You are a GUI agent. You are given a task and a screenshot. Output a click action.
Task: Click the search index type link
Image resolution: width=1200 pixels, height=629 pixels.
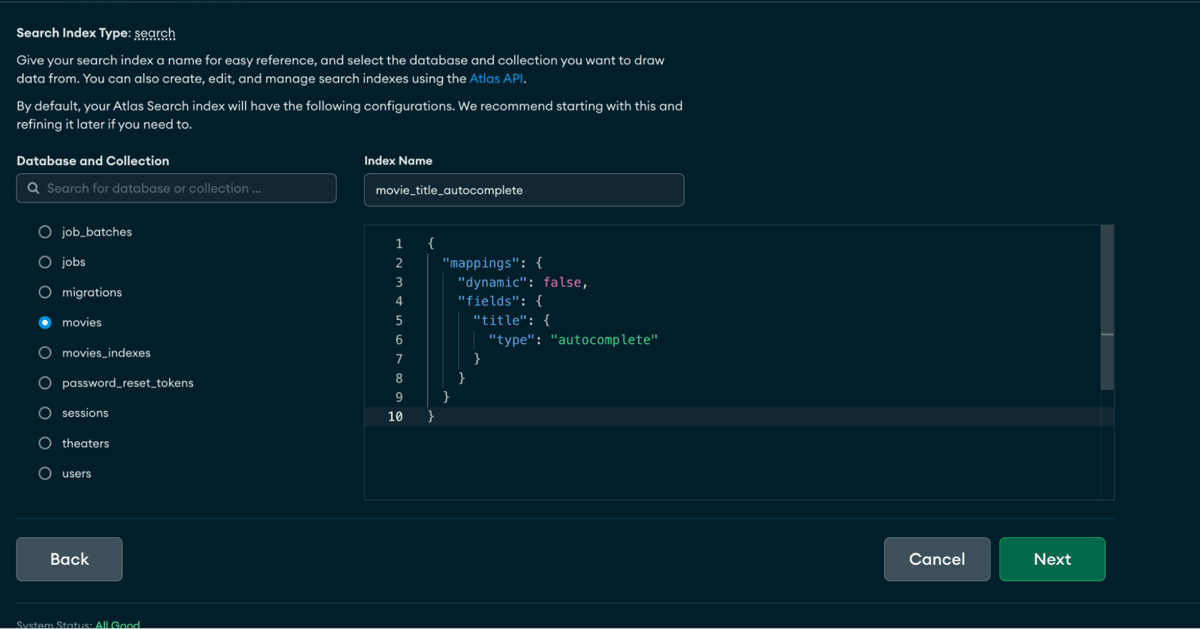pyautogui.click(x=154, y=33)
